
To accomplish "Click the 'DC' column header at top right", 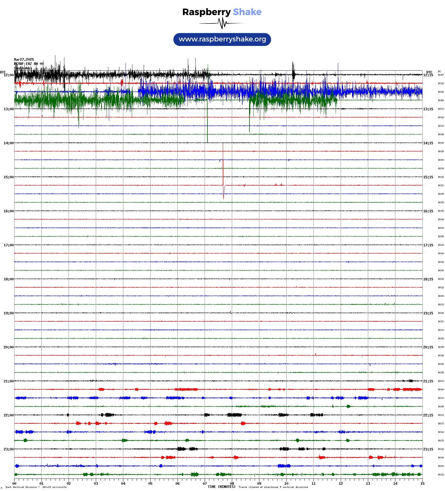I will coord(439,71).
